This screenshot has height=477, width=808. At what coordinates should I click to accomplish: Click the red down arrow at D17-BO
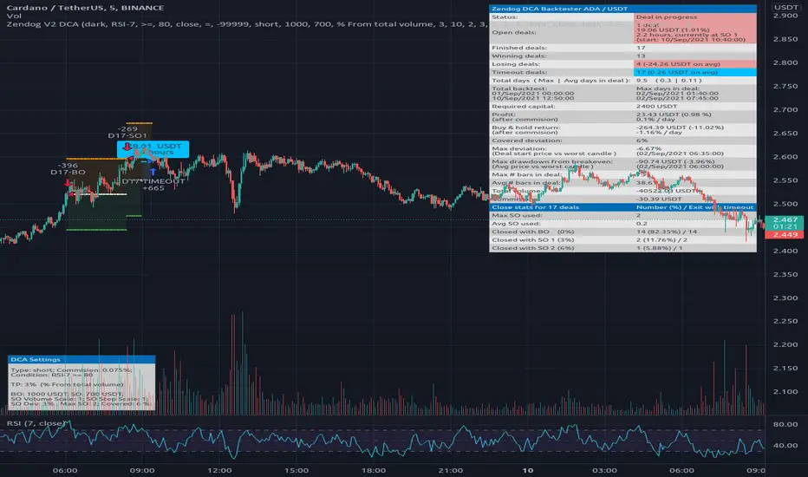point(68,182)
